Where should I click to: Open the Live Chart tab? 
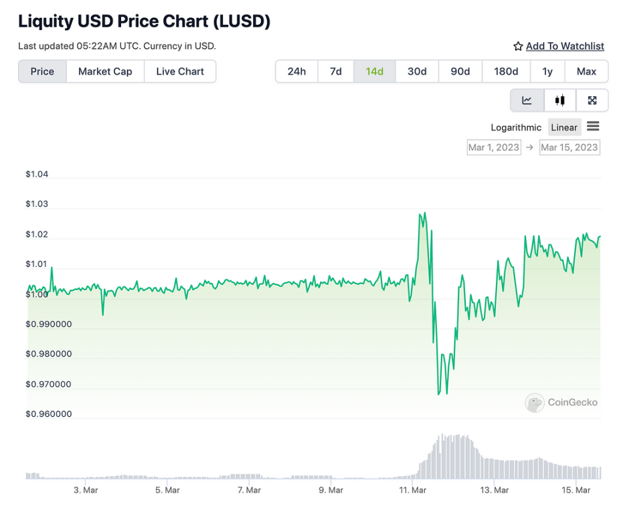click(180, 71)
